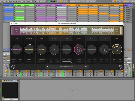Stop playback with the square stop button
Image resolution: width=135 pixels, height=101 pixels.
pyautogui.click(x=52, y=1)
